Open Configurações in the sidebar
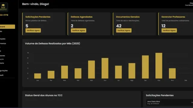Viewport: 193px width, 108px height. point(4,71)
